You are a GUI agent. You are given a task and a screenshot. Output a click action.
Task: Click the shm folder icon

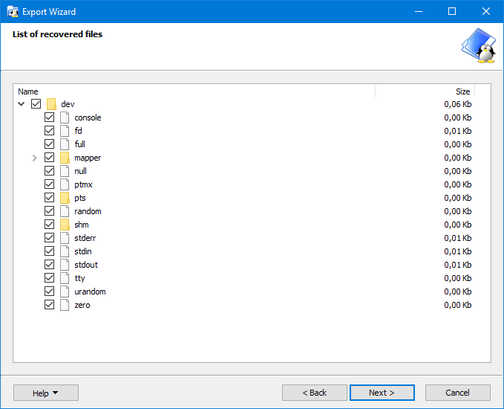point(65,225)
